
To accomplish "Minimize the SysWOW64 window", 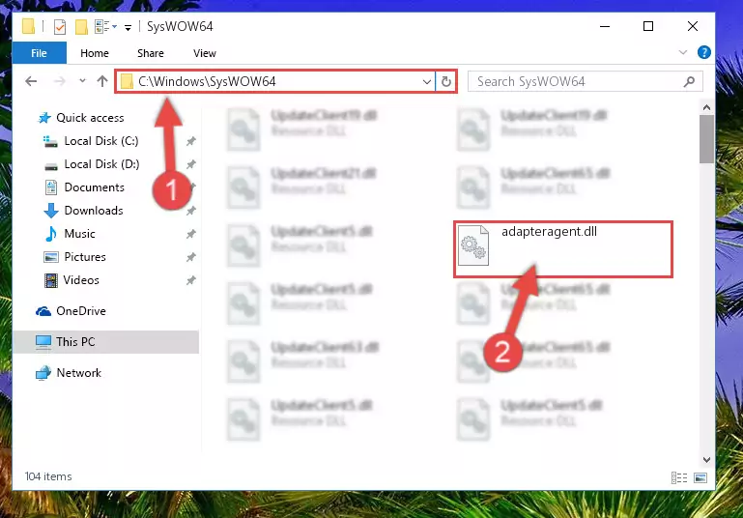I will [x=605, y=26].
